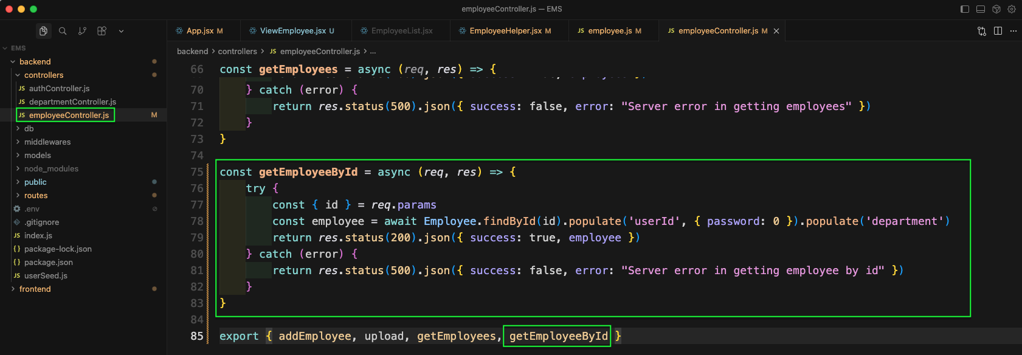
Task: Close the employeeController.js tab
Action: [776, 31]
